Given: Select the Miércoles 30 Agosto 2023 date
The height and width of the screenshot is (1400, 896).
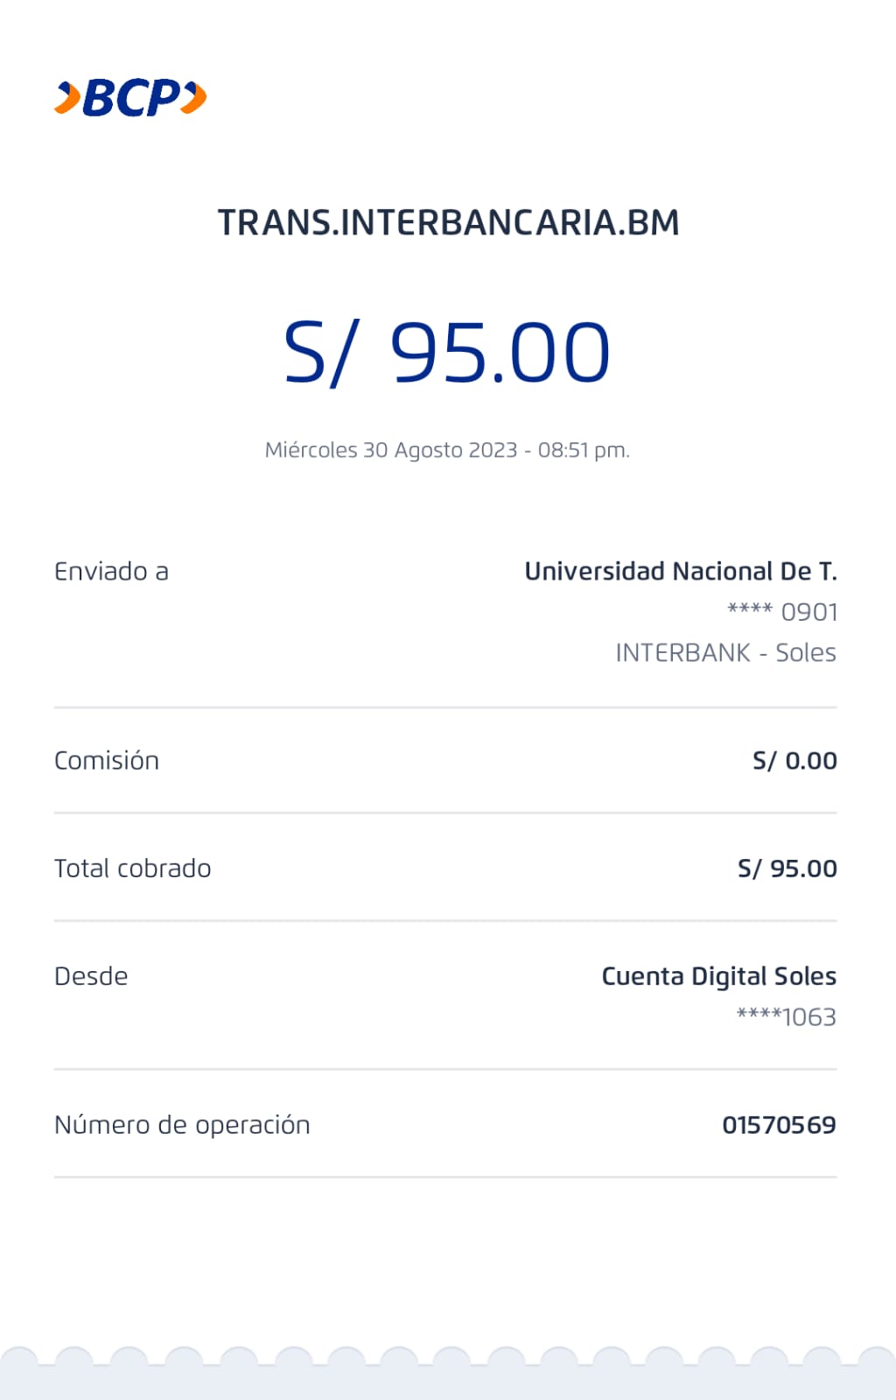Looking at the screenshot, I should coord(391,450).
